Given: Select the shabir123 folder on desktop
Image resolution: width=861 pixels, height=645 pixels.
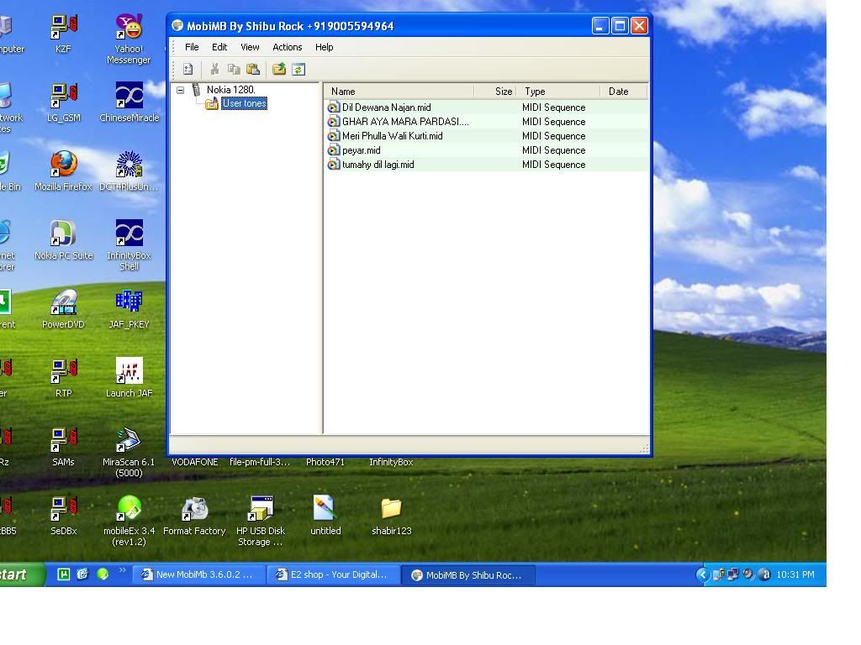Looking at the screenshot, I should [x=392, y=516].
